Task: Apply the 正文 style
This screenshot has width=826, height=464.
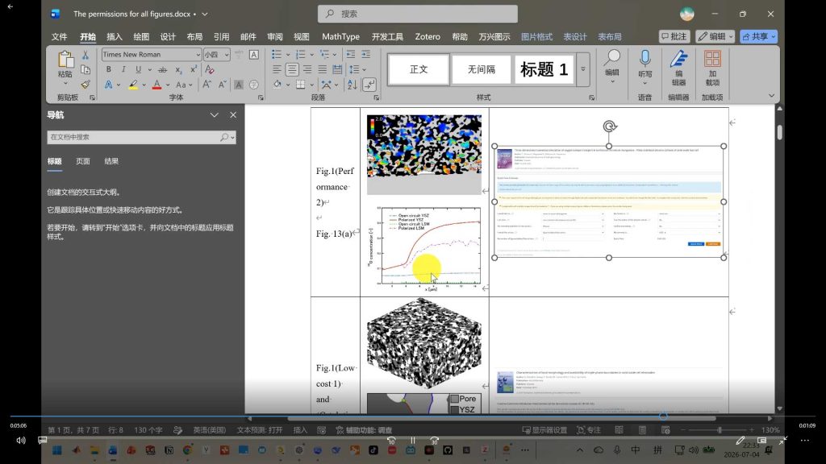Action: tap(419, 69)
